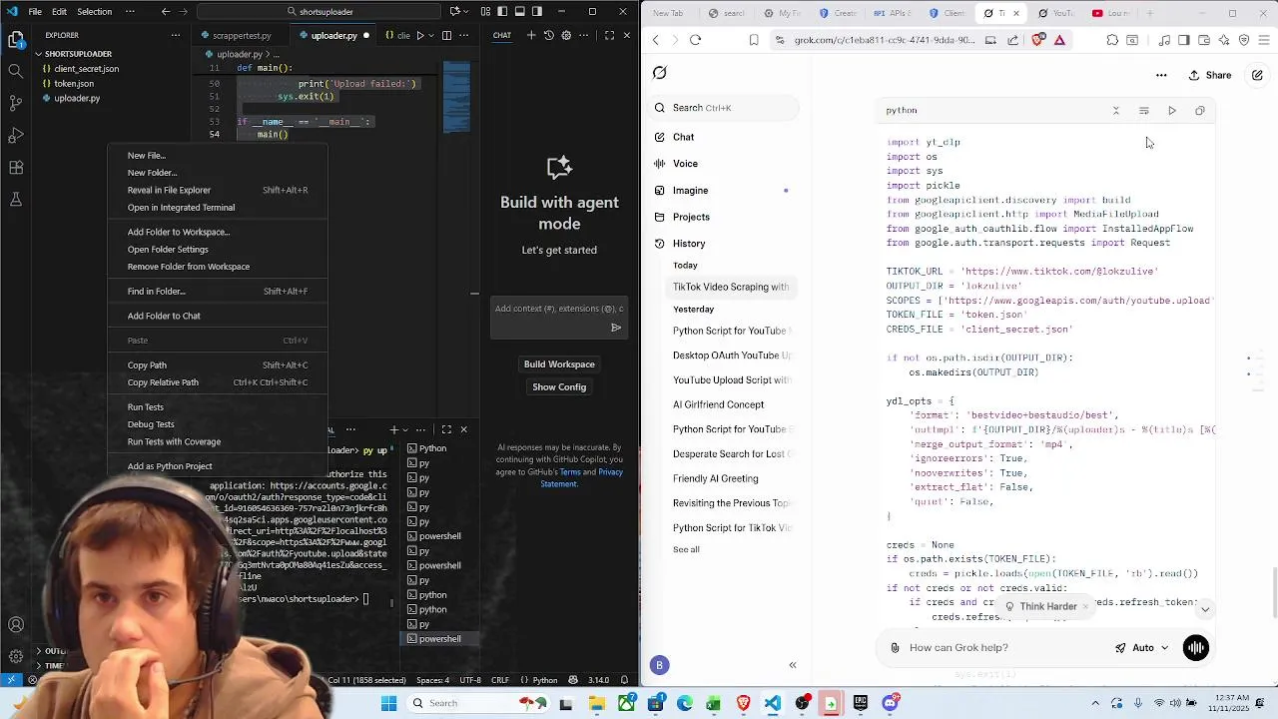Open Extensions view in VS Code activity bar

click(x=16, y=167)
